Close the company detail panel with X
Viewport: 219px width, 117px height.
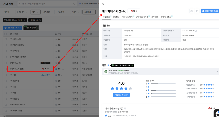(103, 4)
